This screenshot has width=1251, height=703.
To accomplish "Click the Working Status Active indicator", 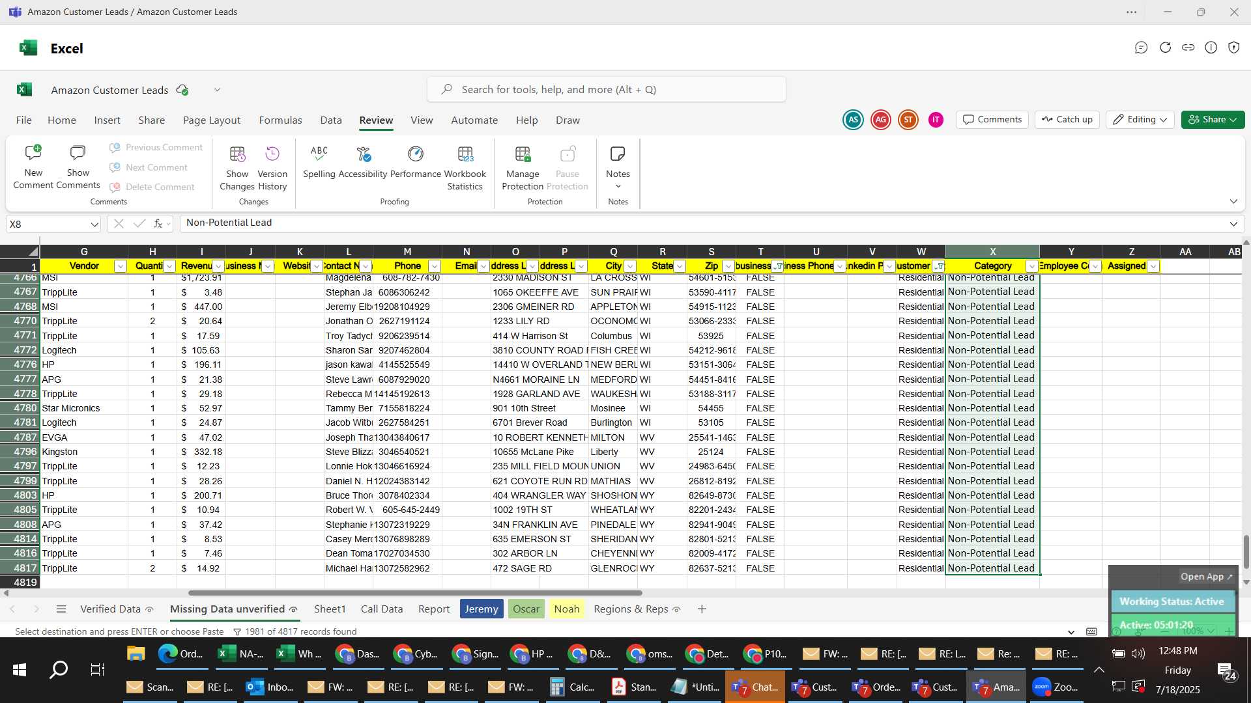I will [1172, 601].
